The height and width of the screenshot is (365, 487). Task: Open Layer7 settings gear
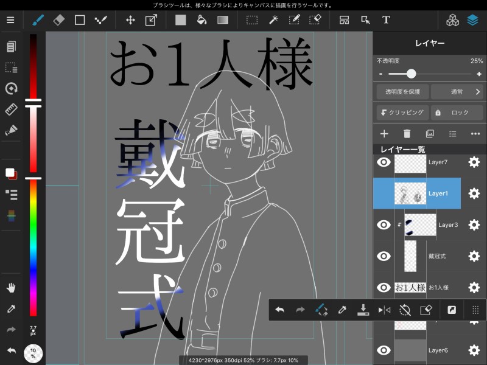(474, 162)
